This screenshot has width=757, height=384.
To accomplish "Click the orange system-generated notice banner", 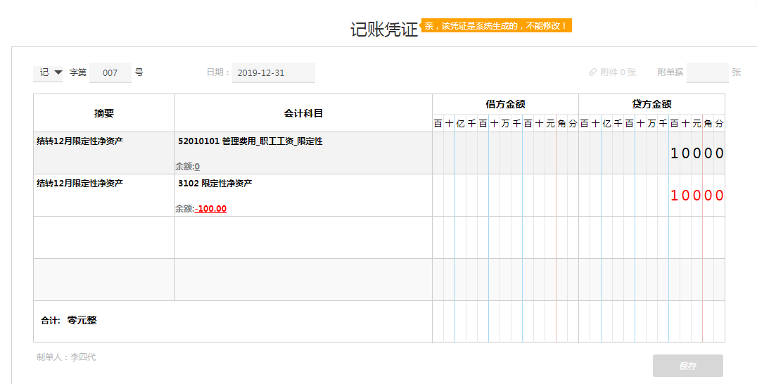I will coord(496,25).
